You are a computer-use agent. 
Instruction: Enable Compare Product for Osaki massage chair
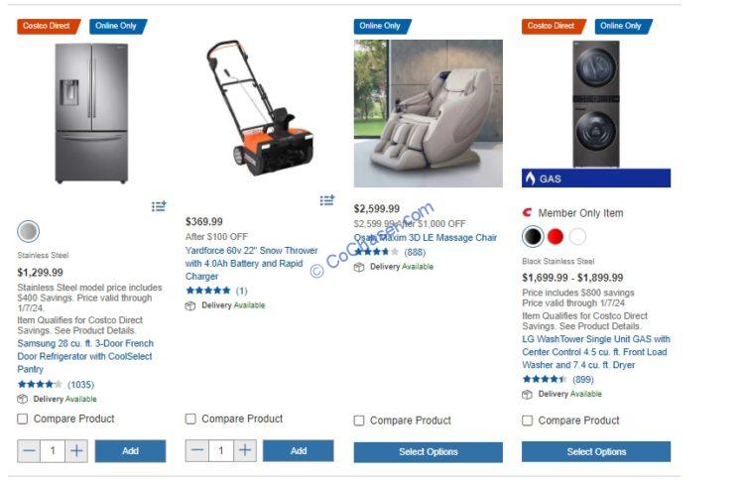359,420
